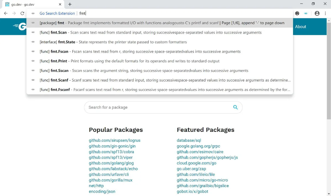The height and width of the screenshot is (196, 331).
Task: Select the fmt.Sscan suggestion
Action: coord(160,70)
